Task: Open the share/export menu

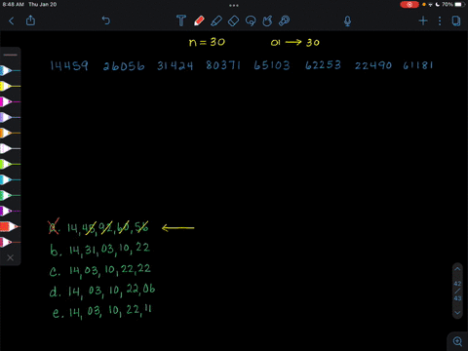Action: (x=30, y=20)
